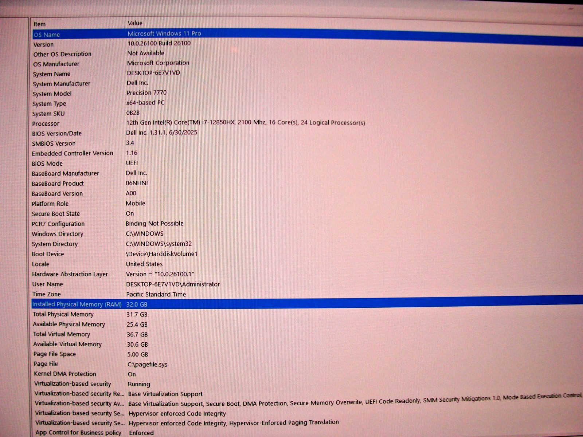Select the System Model row
This screenshot has height=437, width=583.
tap(52, 94)
